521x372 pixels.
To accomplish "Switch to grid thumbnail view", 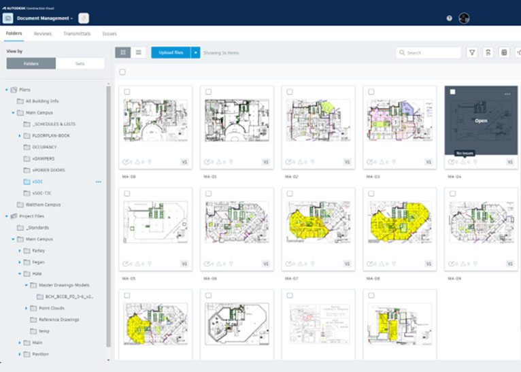I will coord(123,52).
